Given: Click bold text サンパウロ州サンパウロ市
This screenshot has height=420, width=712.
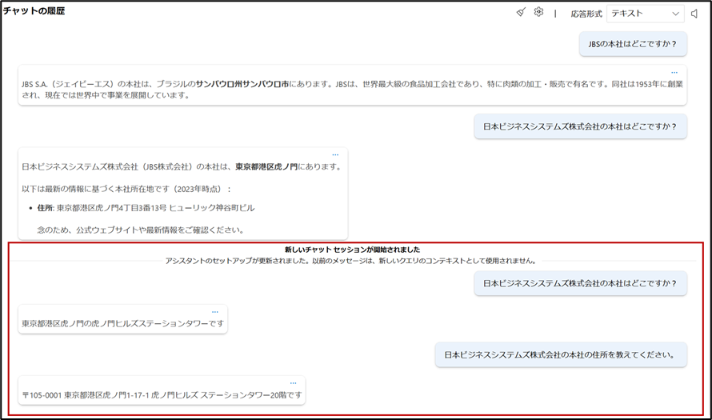Looking at the screenshot, I should click(242, 84).
